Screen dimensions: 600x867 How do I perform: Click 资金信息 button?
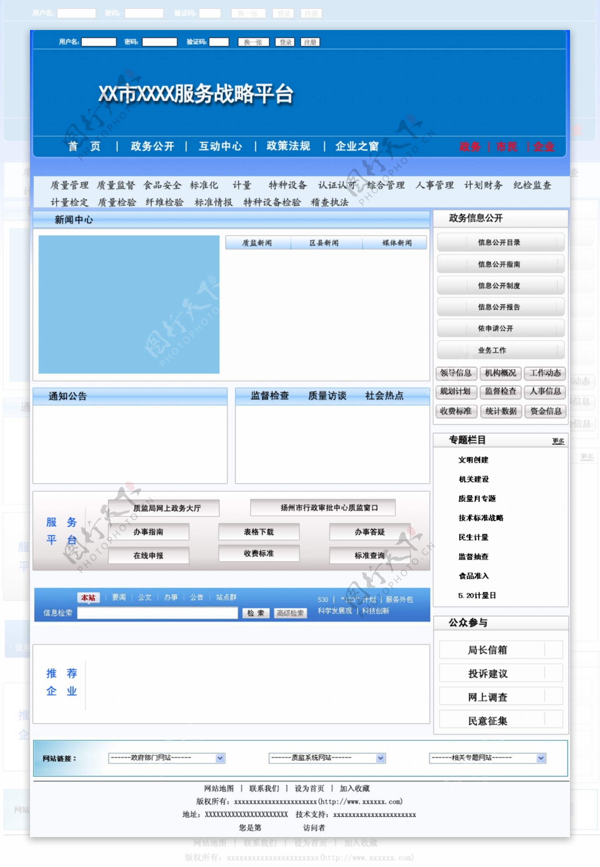click(x=545, y=411)
